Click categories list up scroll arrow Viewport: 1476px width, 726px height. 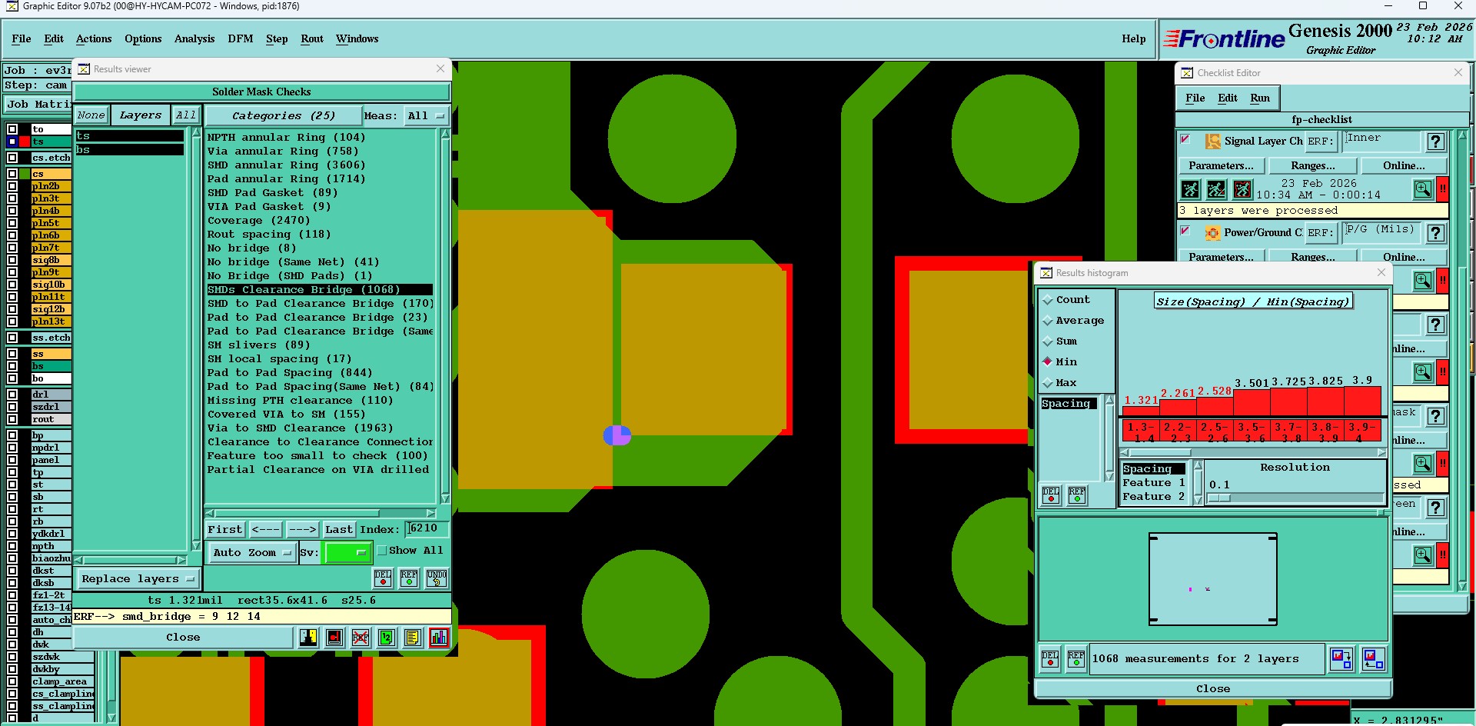(x=444, y=134)
